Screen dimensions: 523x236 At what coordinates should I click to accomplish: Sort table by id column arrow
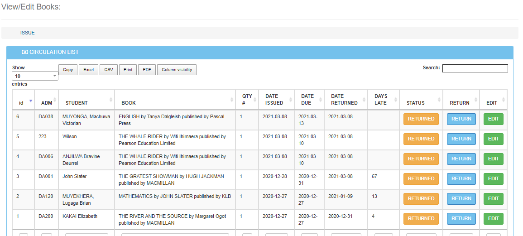31,101
